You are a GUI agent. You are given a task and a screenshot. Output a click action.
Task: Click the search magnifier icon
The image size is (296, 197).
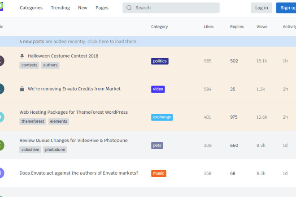pyautogui.click(x=129, y=8)
